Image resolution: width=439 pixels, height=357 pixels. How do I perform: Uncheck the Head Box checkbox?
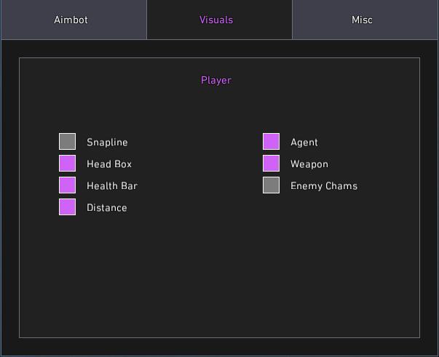[67, 164]
